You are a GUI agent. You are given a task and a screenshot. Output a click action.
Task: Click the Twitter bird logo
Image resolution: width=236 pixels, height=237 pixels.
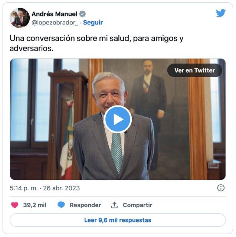220,13
